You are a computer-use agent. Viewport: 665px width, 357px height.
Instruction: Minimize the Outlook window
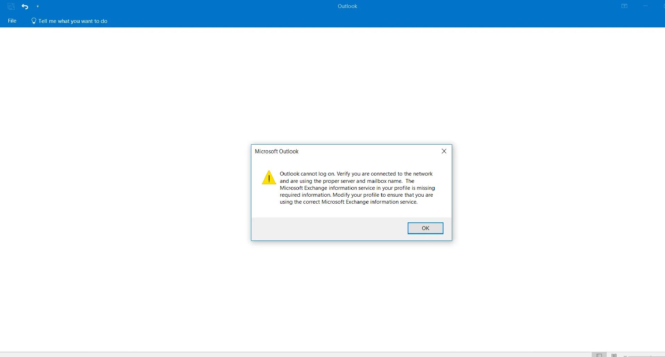click(x=645, y=6)
